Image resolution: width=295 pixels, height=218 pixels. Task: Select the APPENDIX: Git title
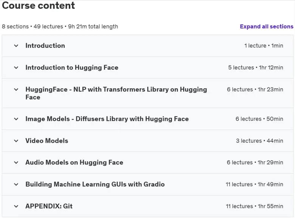[x=49, y=206]
